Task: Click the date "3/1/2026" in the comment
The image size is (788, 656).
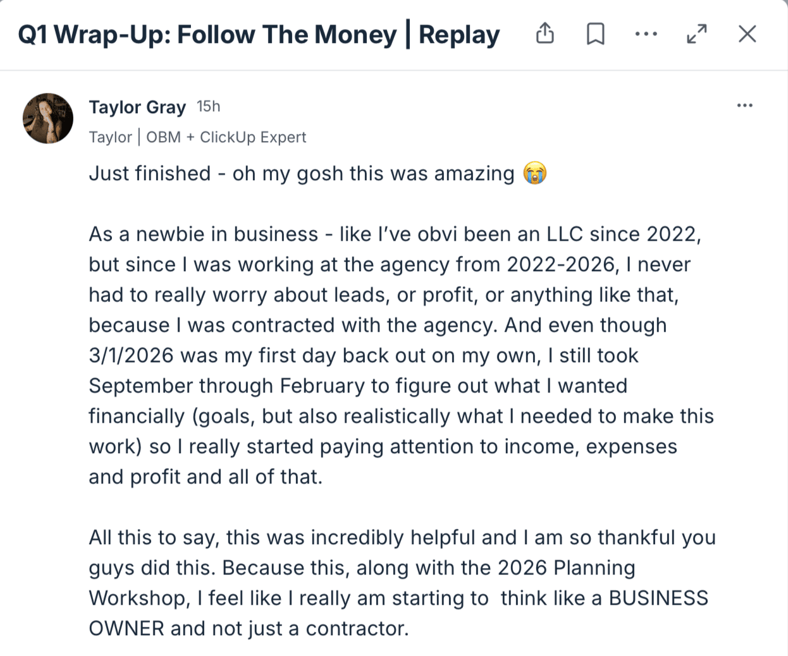Action: tap(131, 355)
